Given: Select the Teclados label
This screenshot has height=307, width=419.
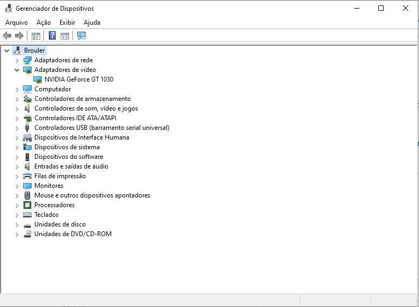Looking at the screenshot, I should click(x=46, y=215).
